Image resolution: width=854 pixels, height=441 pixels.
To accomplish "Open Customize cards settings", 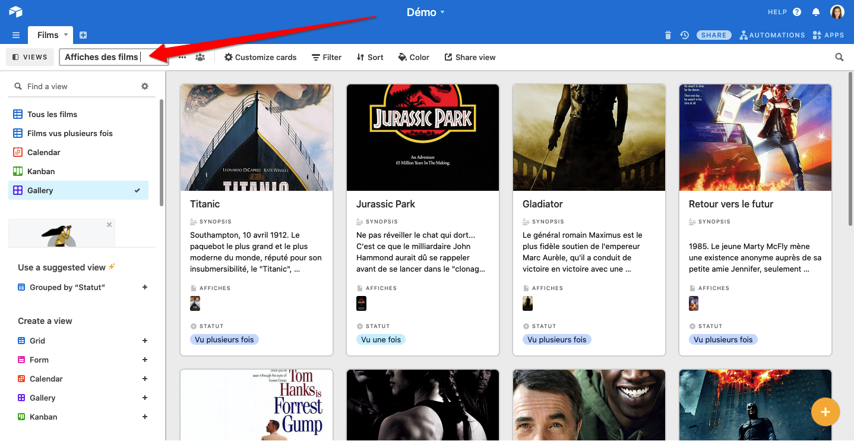I will [260, 57].
